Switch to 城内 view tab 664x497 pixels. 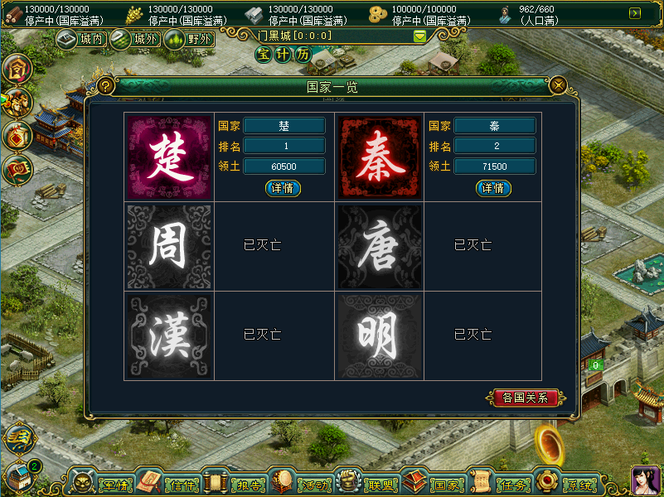tap(81, 40)
